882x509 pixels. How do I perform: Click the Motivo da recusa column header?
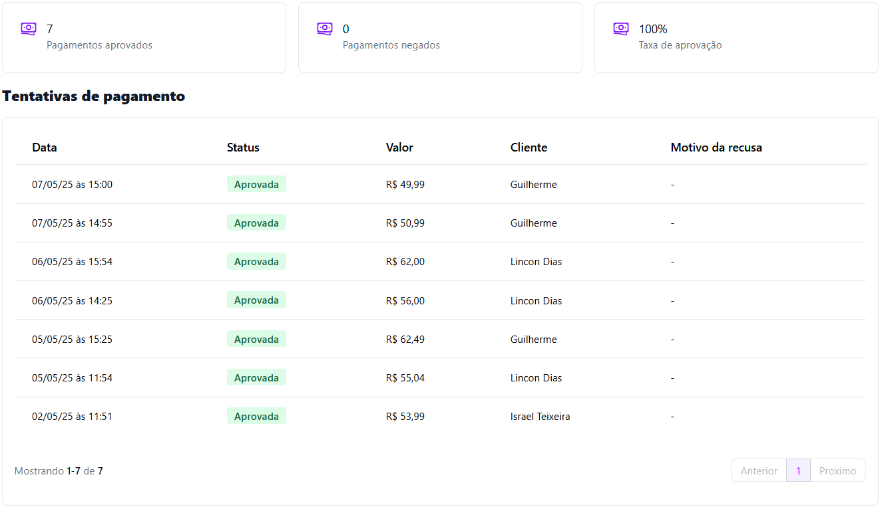[716, 148]
